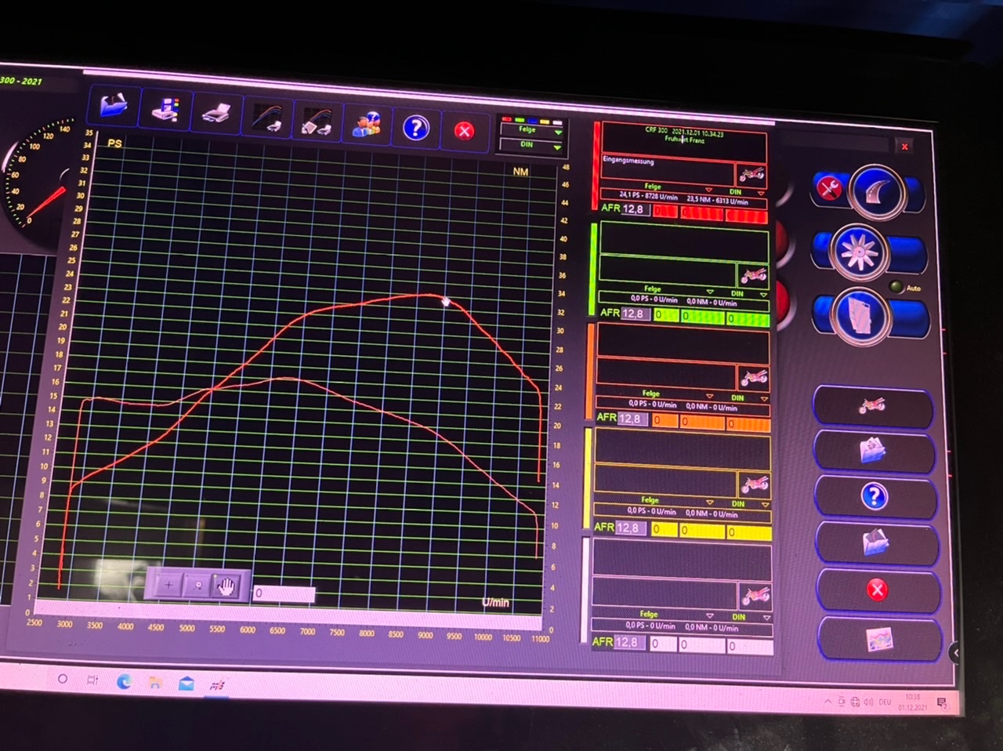
Task: Click the customer info people icon
Action: (x=366, y=125)
